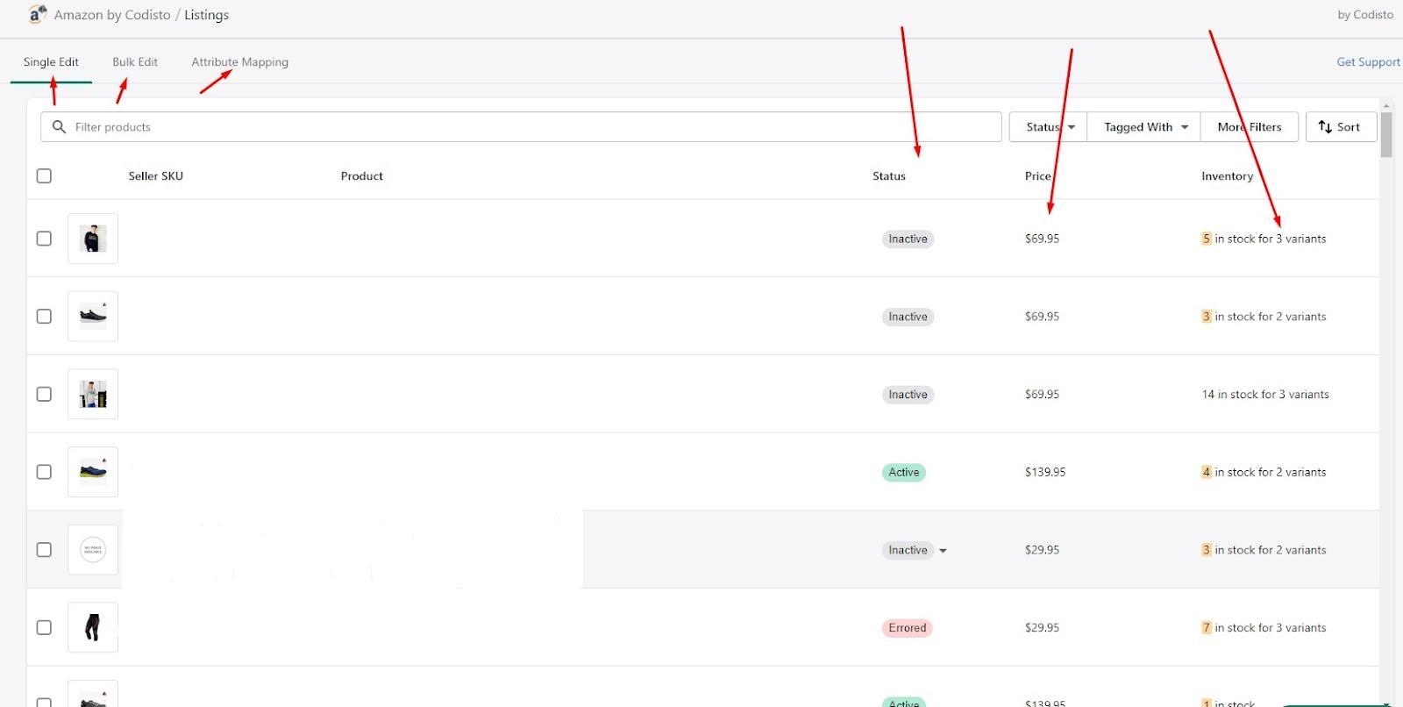Click the search magnifier icon in filter box
The width and height of the screenshot is (1403, 707).
pyautogui.click(x=59, y=127)
